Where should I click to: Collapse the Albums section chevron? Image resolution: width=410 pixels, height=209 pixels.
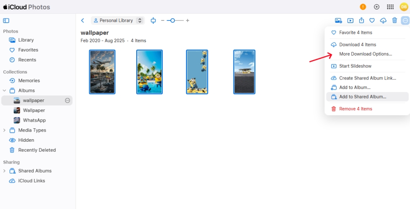(x=4, y=90)
